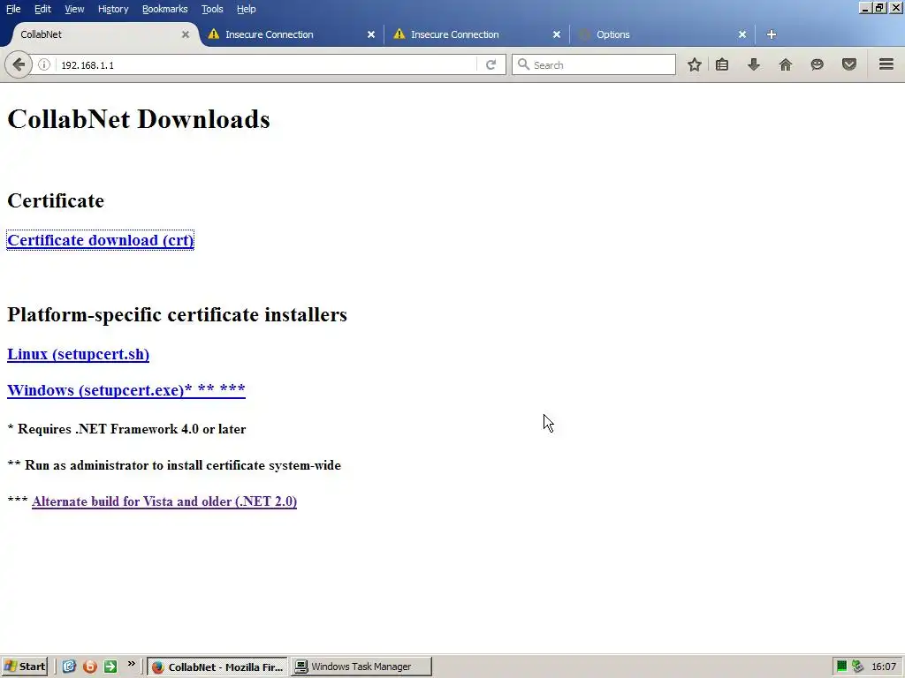
Task: Bookmark this page with the star icon
Action: 695,64
